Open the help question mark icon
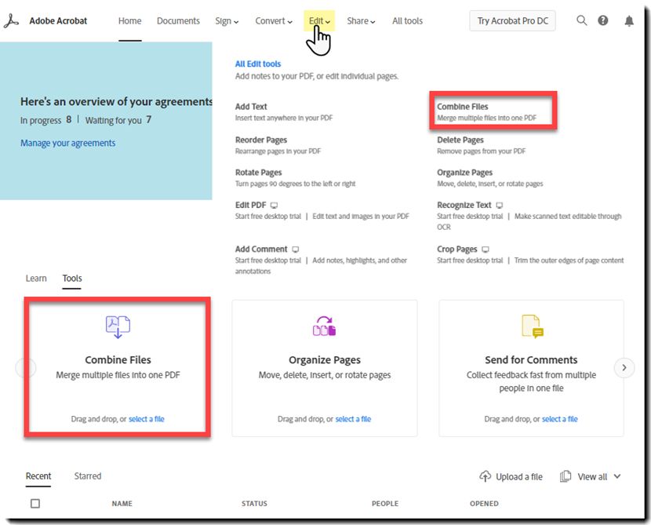Image resolution: width=651 pixels, height=525 pixels. tap(603, 20)
